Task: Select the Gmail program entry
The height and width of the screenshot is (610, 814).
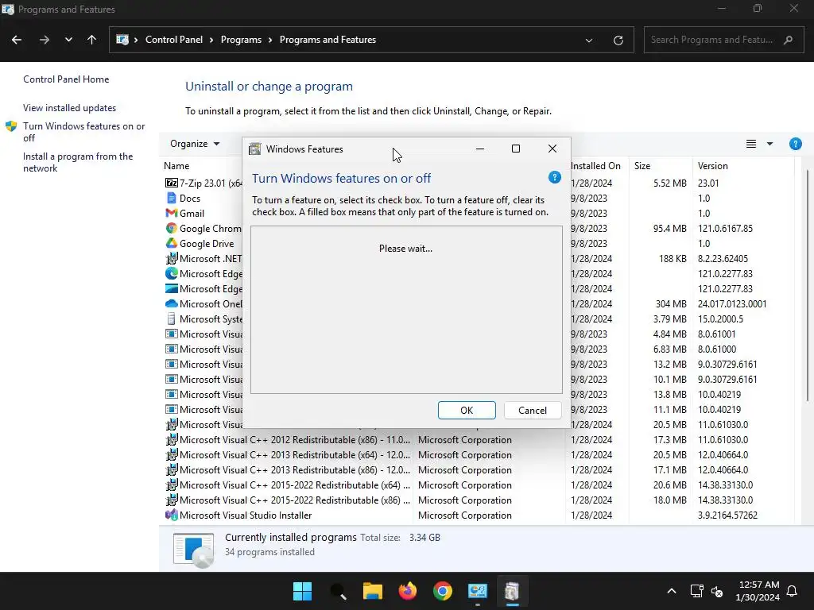Action: point(192,213)
